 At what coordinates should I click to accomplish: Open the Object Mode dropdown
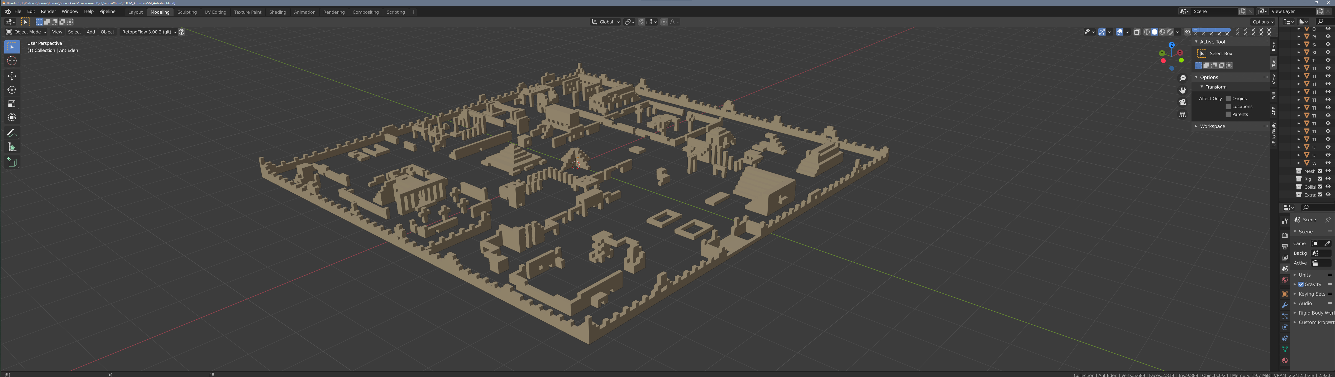(x=26, y=32)
